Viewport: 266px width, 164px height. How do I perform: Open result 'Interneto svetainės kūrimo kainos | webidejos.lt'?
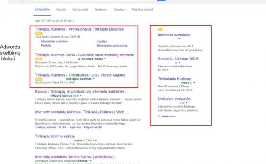point(75,157)
